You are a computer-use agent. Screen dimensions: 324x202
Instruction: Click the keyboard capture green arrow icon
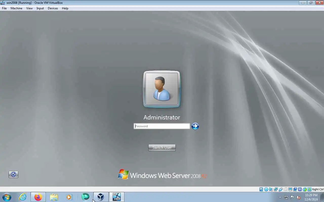pos(309,189)
